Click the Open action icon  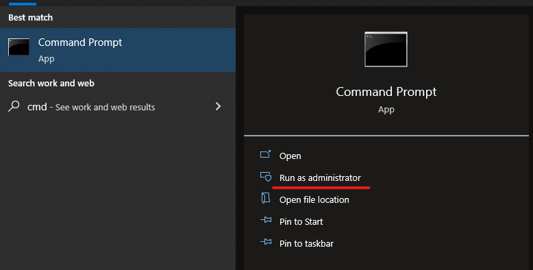[266, 154]
